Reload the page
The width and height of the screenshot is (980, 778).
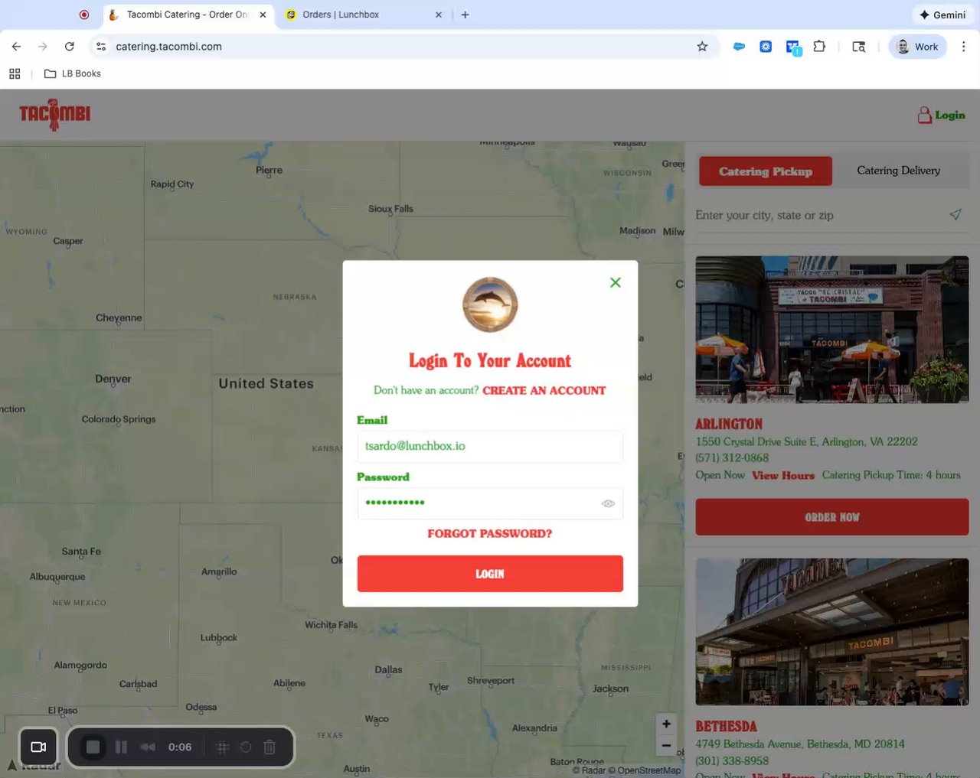tap(70, 47)
